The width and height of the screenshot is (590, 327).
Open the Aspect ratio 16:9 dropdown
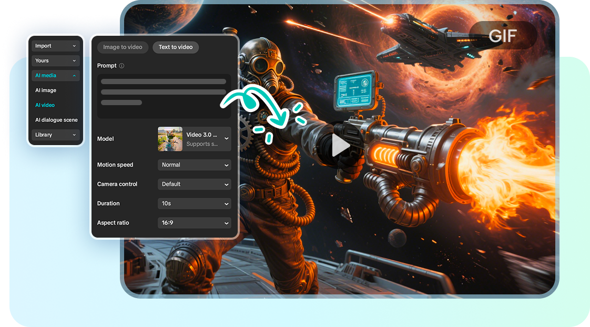coord(194,223)
